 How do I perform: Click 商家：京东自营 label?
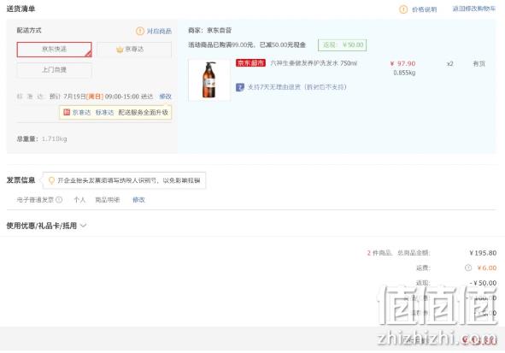click(x=209, y=30)
